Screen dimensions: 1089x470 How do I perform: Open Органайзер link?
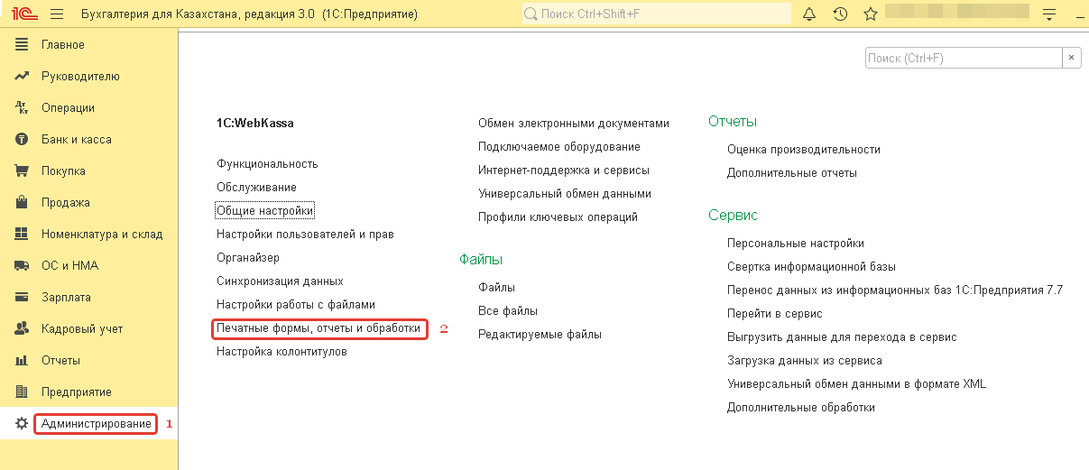tap(248, 258)
